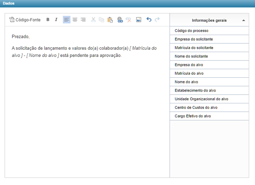Select Centro de Custos do alvo

(x=209, y=108)
